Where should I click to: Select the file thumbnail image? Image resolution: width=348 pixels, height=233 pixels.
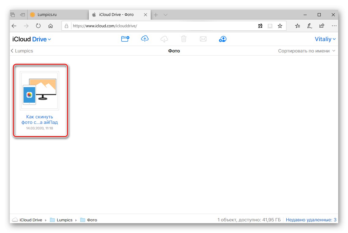pos(40,91)
